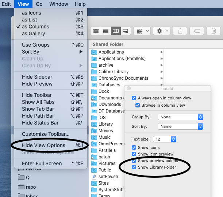Click the Databases folder icon
This screenshot has height=197, width=223.
94,85
